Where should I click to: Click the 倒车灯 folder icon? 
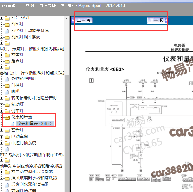click(x=7, y=111)
